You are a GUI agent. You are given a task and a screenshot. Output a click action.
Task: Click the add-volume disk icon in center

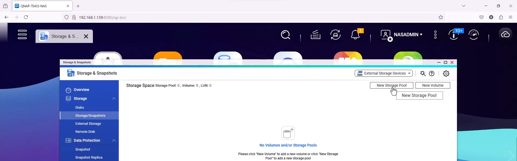(288, 133)
